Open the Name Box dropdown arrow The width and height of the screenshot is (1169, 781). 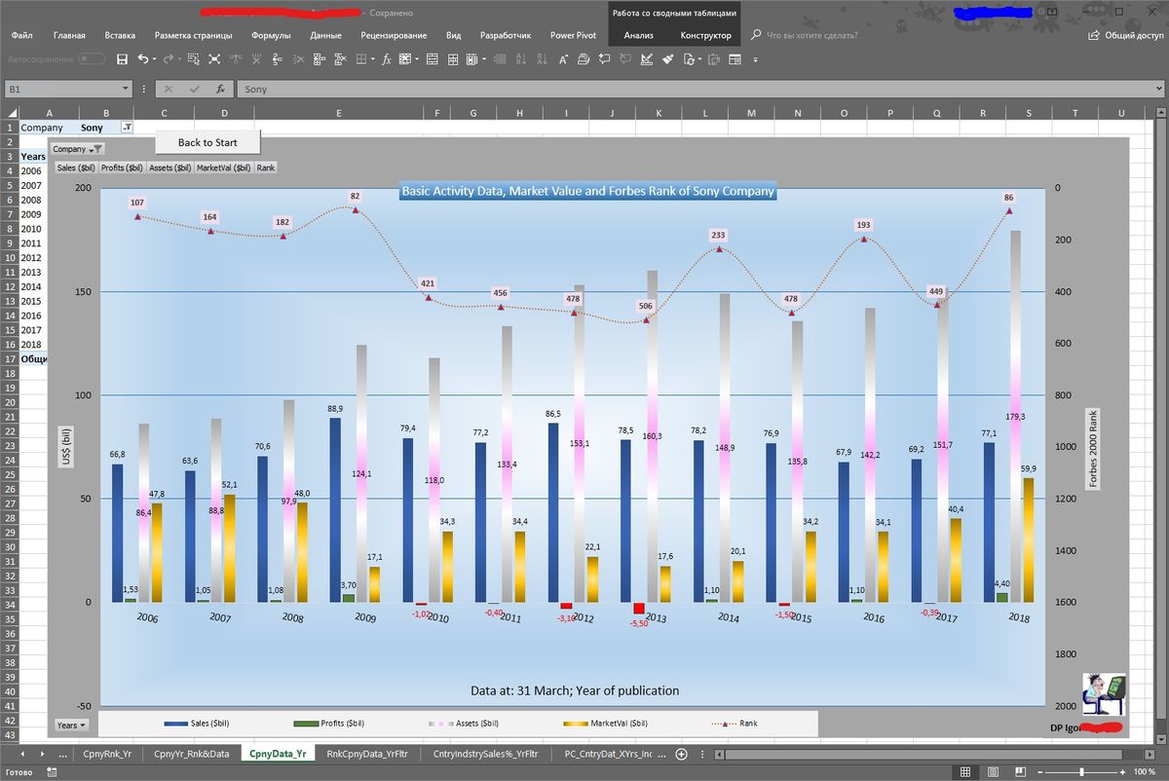pyautogui.click(x=125, y=89)
